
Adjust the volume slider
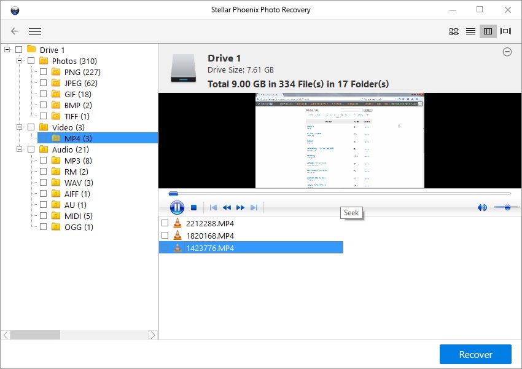[508, 207]
